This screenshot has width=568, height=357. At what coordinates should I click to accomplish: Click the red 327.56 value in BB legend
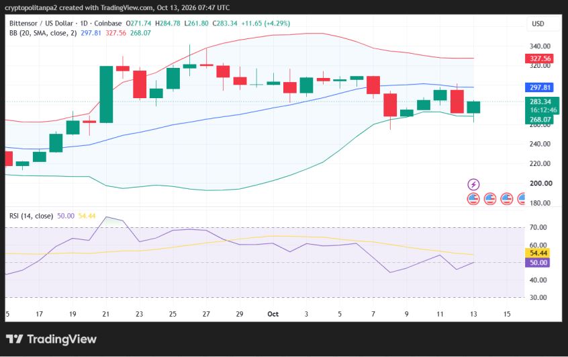coord(116,33)
